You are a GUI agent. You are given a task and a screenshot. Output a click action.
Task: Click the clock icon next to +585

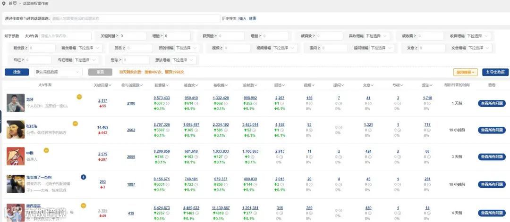coord(226,130)
